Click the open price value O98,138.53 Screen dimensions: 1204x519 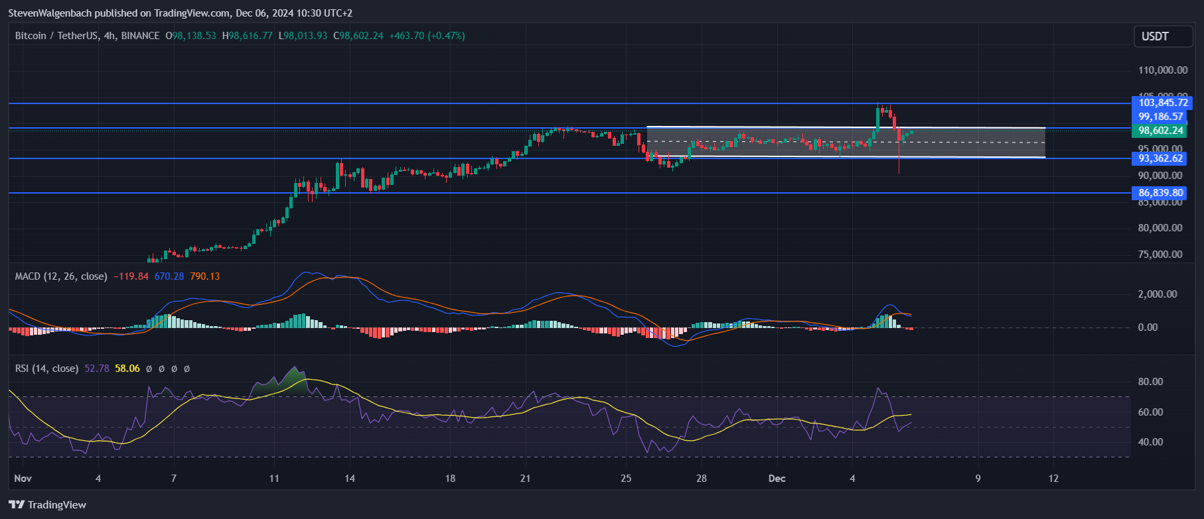pos(190,36)
